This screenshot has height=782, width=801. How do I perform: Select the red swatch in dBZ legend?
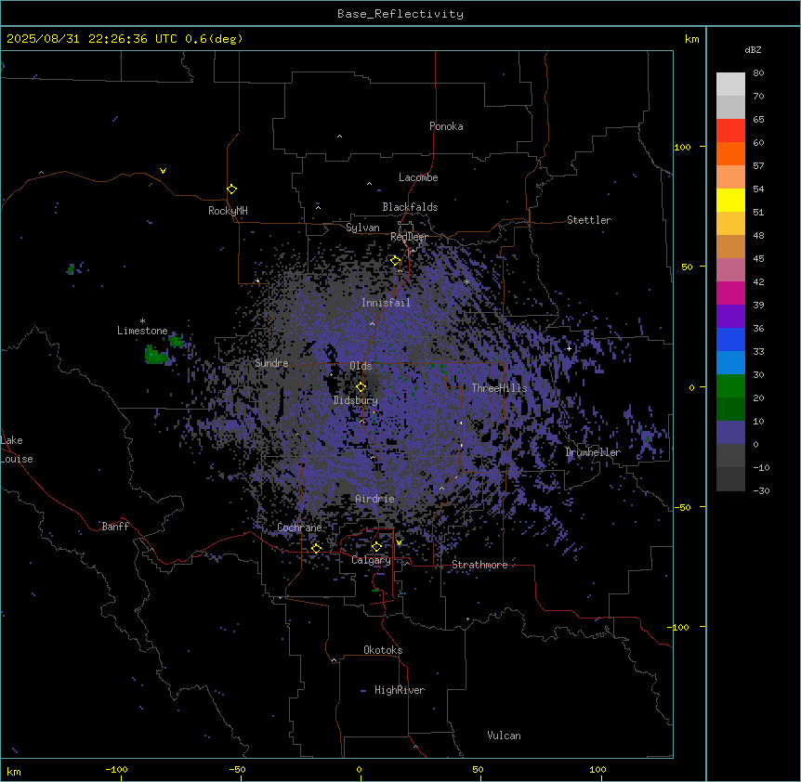tap(730, 131)
